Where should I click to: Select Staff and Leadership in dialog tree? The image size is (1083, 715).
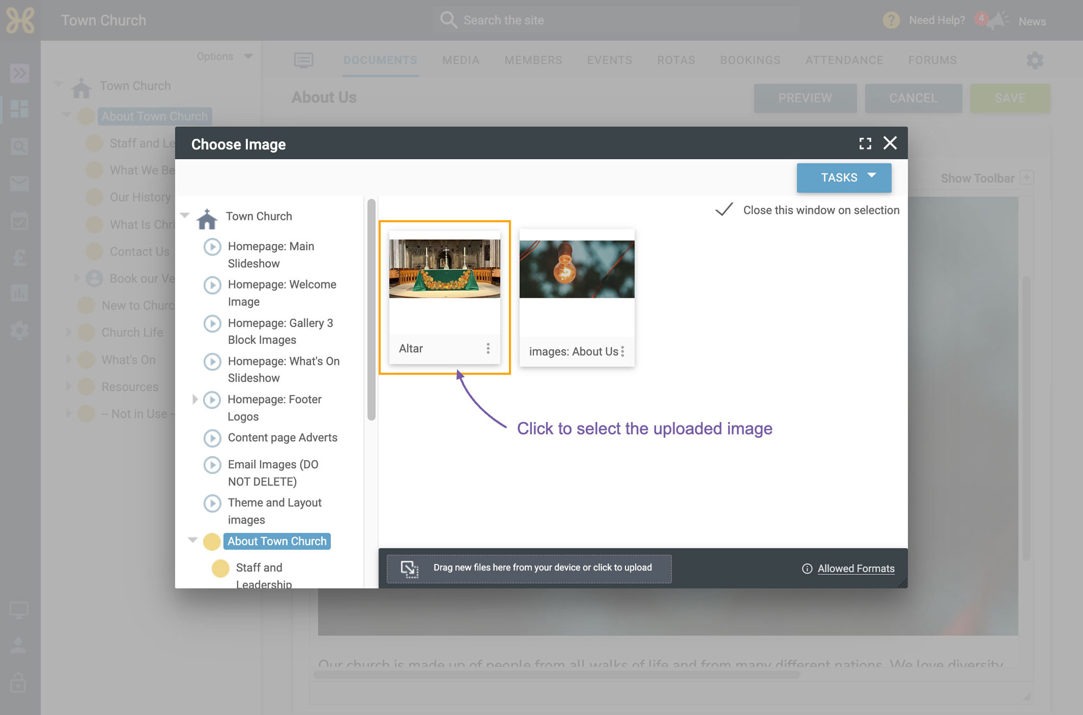tap(264, 575)
